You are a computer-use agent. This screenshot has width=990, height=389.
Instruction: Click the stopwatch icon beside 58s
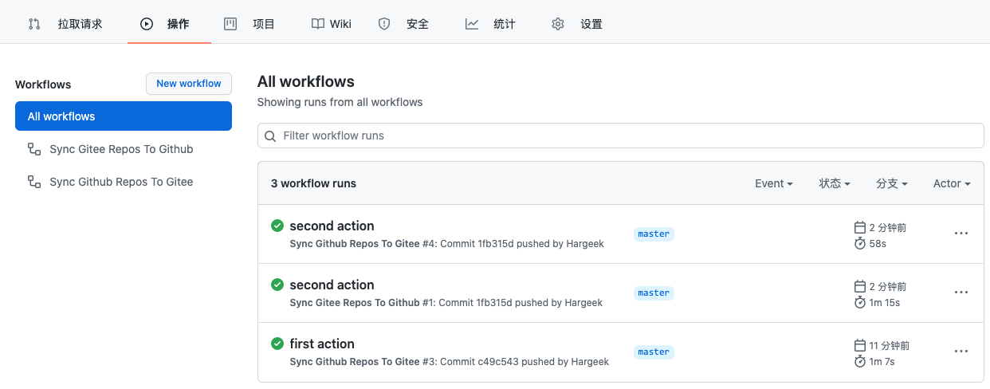pos(859,243)
